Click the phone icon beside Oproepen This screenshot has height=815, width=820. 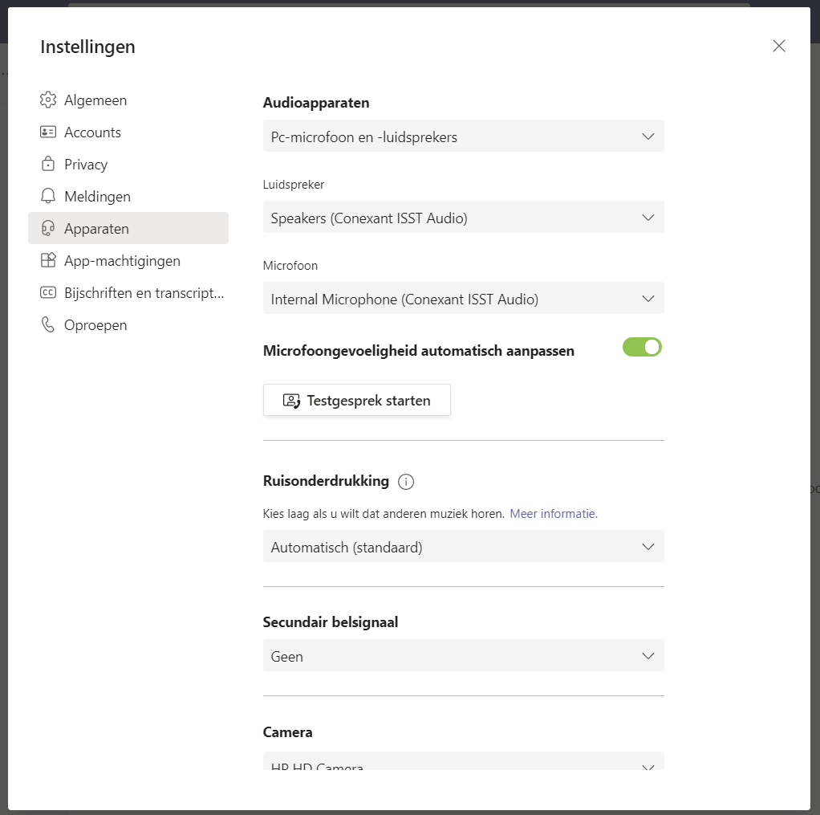click(x=48, y=324)
